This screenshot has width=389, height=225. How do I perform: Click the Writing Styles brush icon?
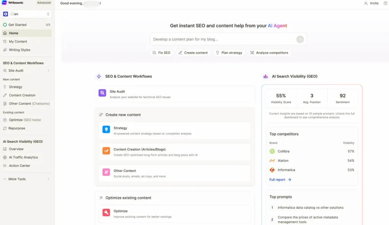point(5,50)
